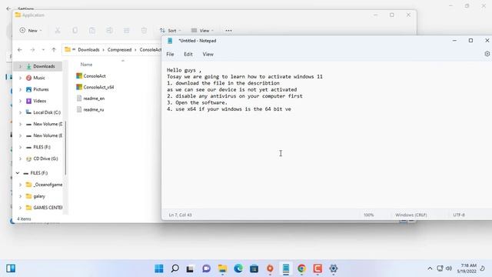Viewport: 492px width, 277px height.
Task: Open Microsoft Edge from the taskbar
Action: click(238, 269)
